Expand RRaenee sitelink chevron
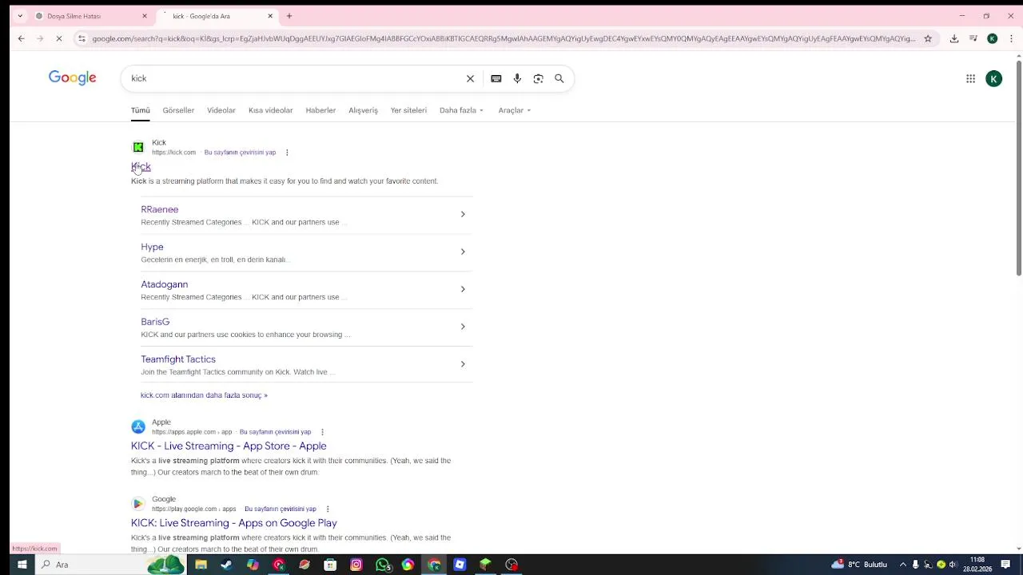 (463, 214)
